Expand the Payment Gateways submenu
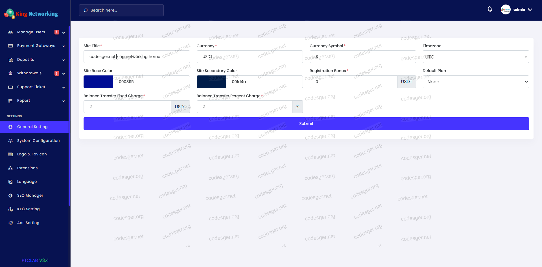The height and width of the screenshot is (267, 542). (64, 46)
